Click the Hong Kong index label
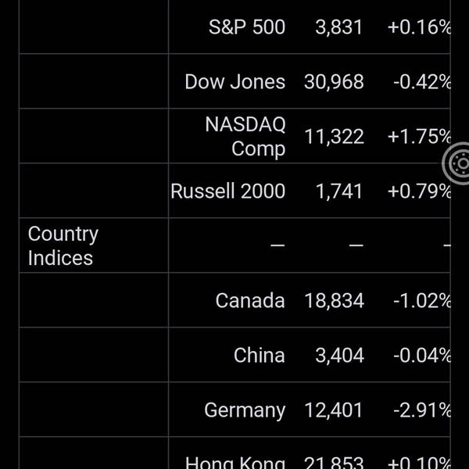Screen dimensions: 469x469 [x=235, y=463]
